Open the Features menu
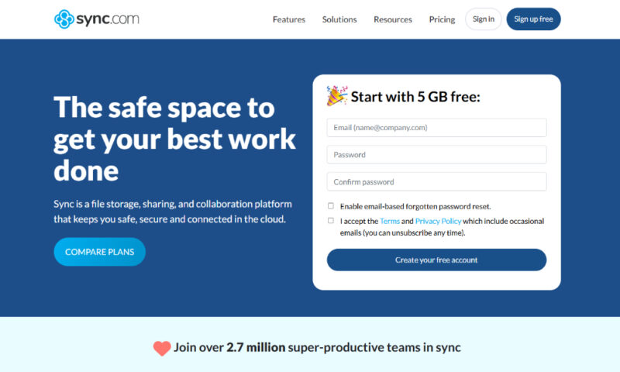The width and height of the screenshot is (620, 372). tap(289, 19)
